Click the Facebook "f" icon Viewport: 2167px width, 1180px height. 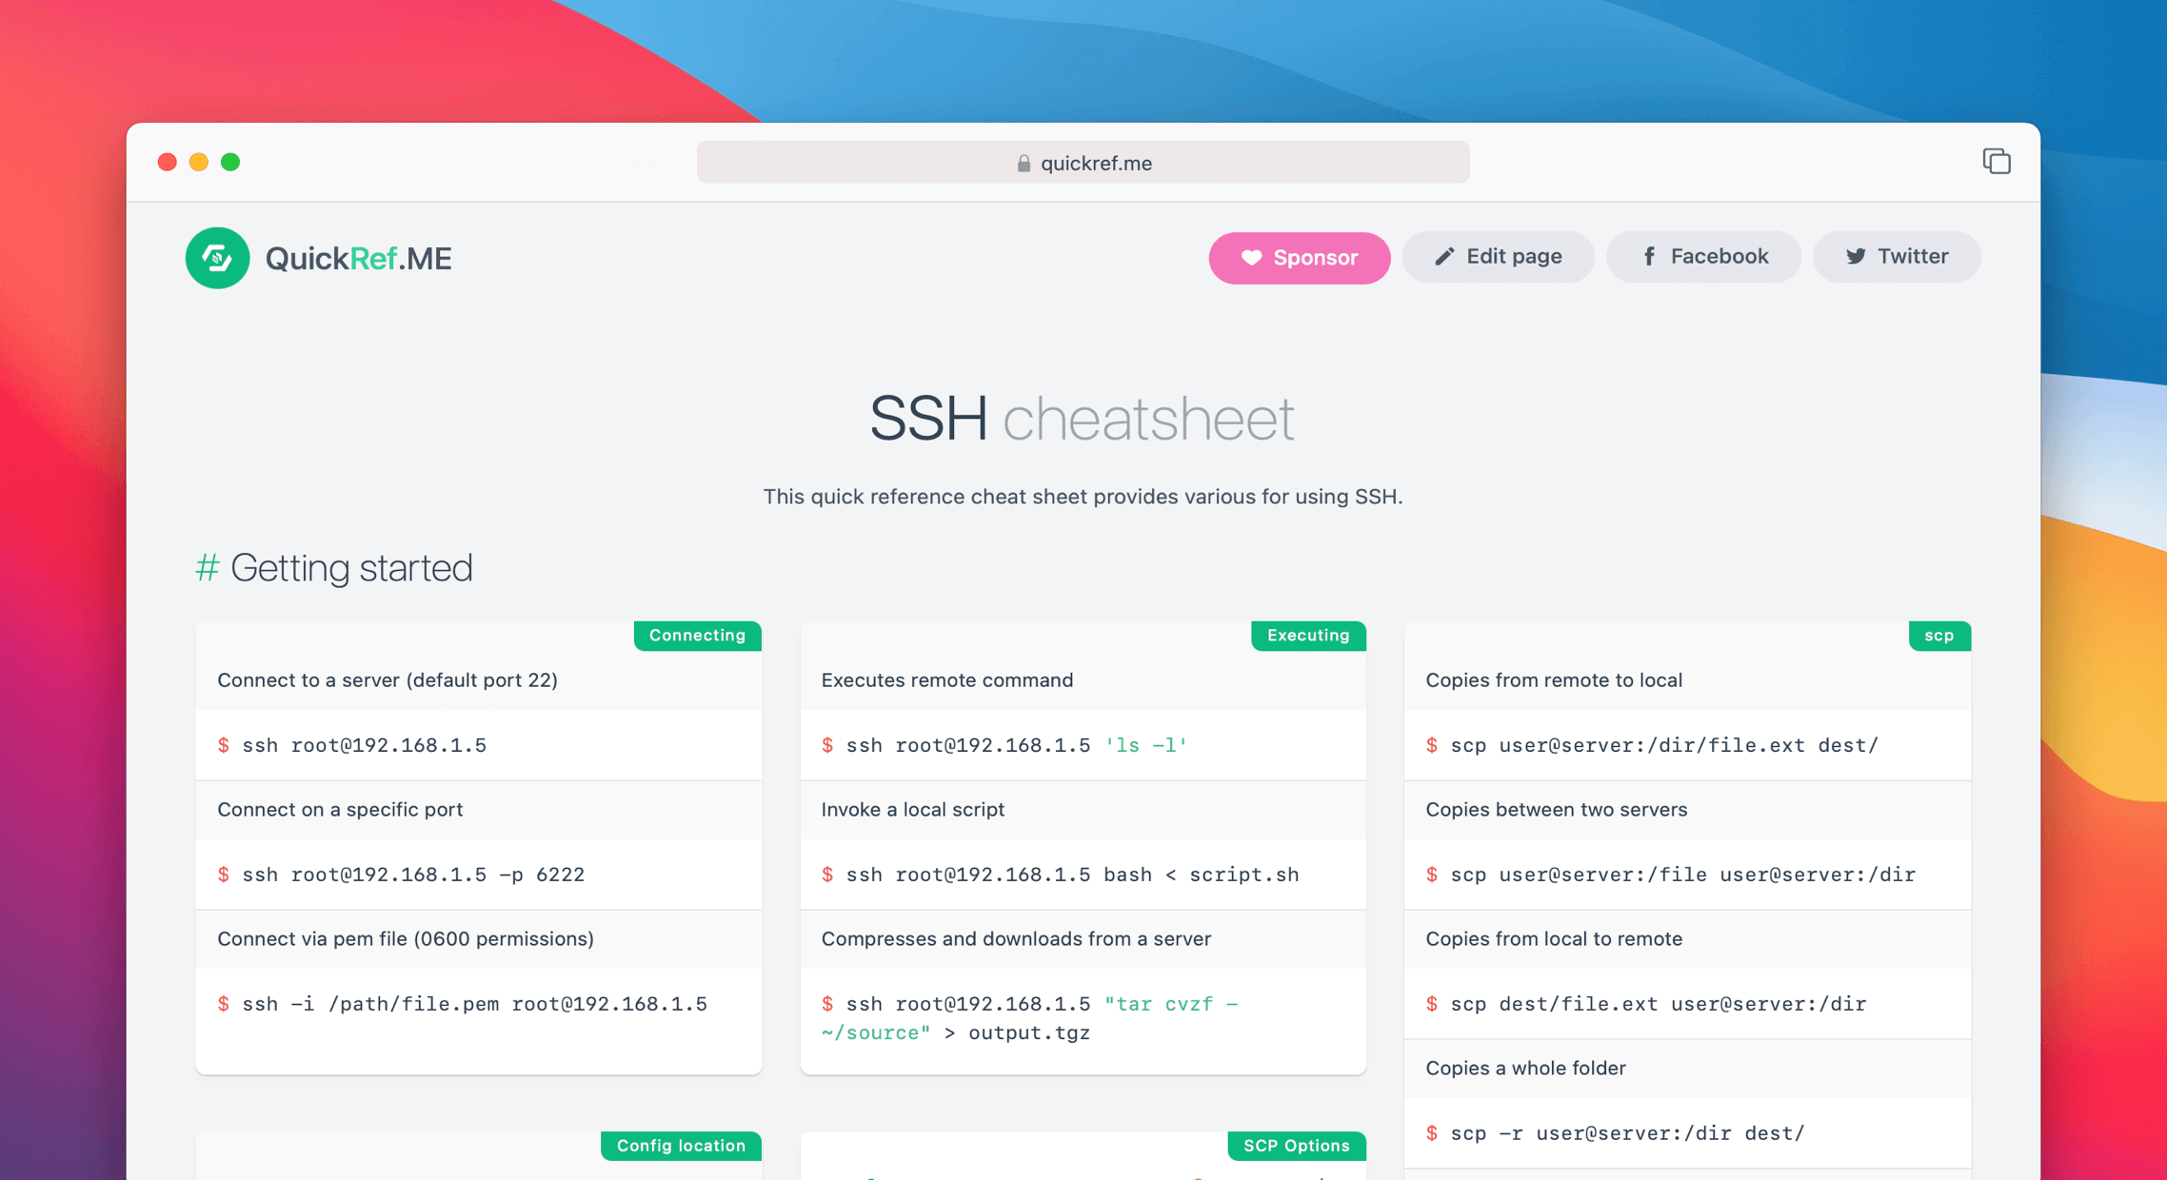[x=1649, y=256]
